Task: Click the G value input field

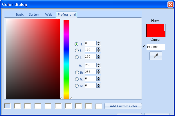Action: (x=90, y=78)
